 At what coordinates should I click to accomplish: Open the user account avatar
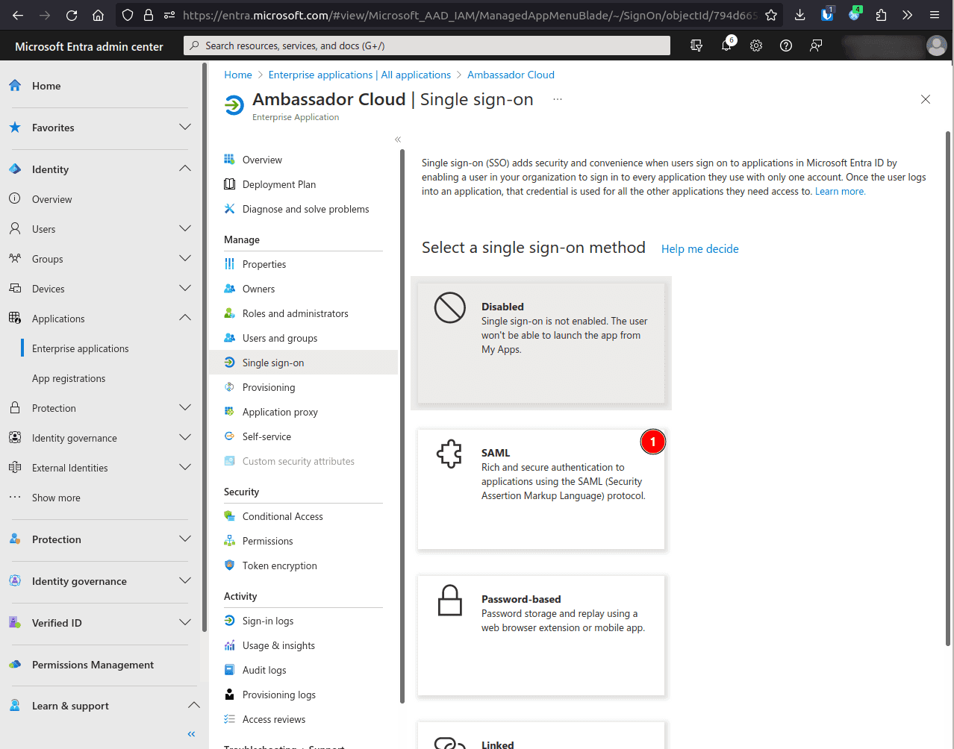pyautogui.click(x=936, y=46)
